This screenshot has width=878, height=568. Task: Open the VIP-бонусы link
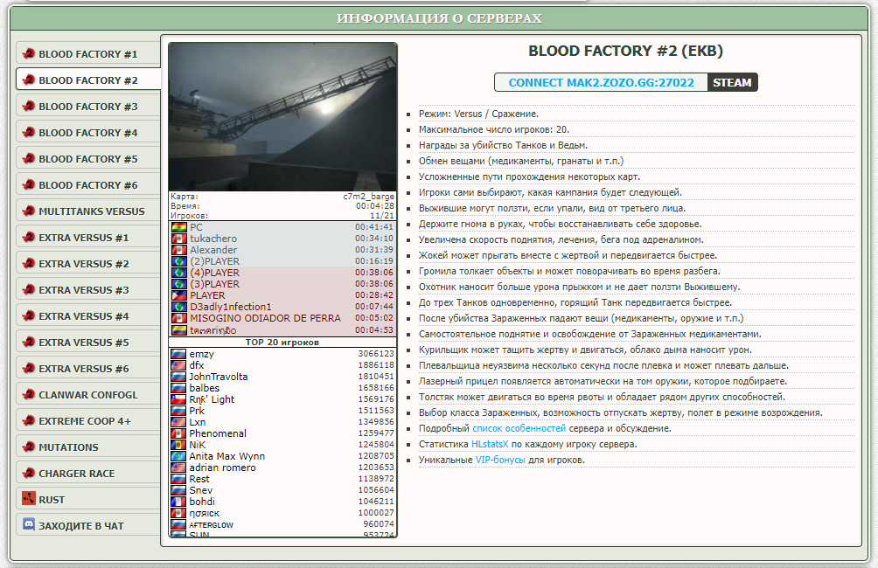coord(500,460)
